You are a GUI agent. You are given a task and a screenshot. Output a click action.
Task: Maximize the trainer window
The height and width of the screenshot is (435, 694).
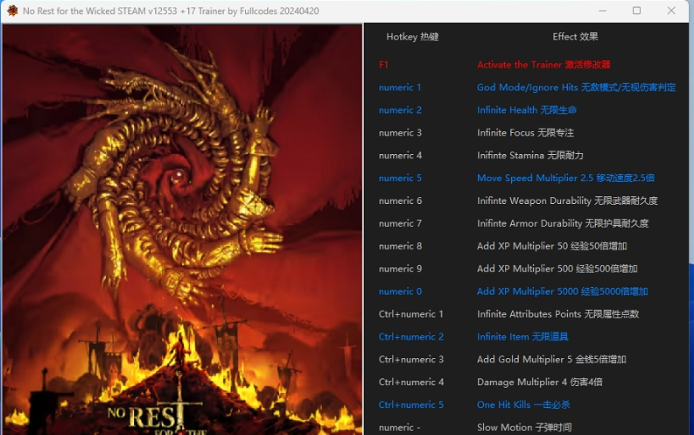coord(636,11)
